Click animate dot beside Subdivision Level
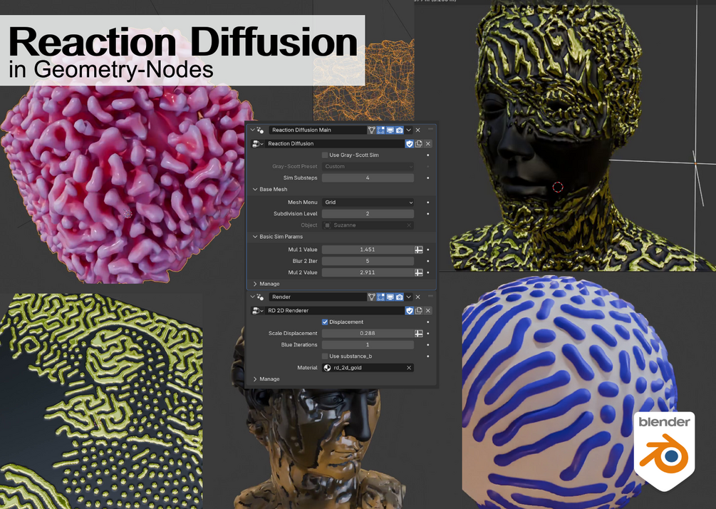The height and width of the screenshot is (509, 716). click(x=428, y=214)
